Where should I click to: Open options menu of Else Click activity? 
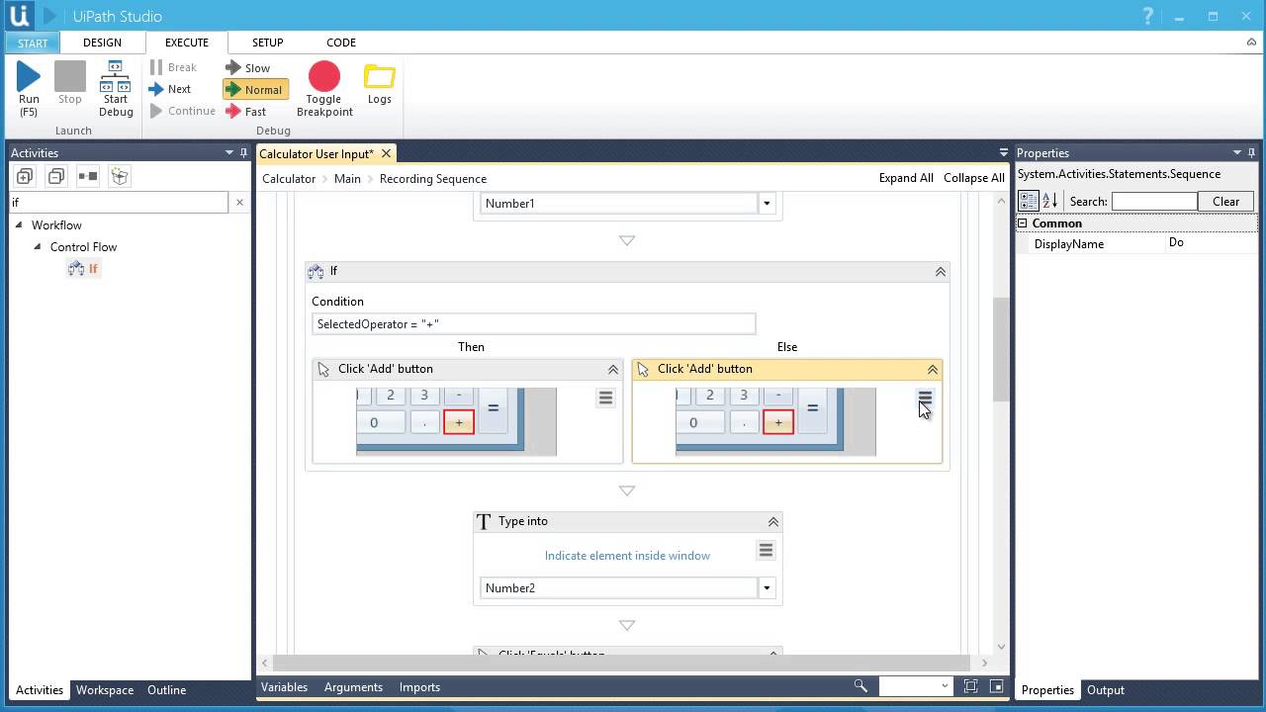tap(925, 398)
